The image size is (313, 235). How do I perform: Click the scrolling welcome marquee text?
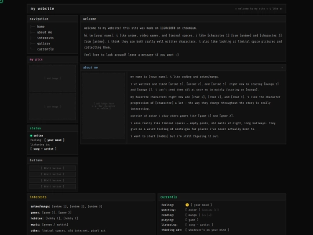tap(259, 9)
